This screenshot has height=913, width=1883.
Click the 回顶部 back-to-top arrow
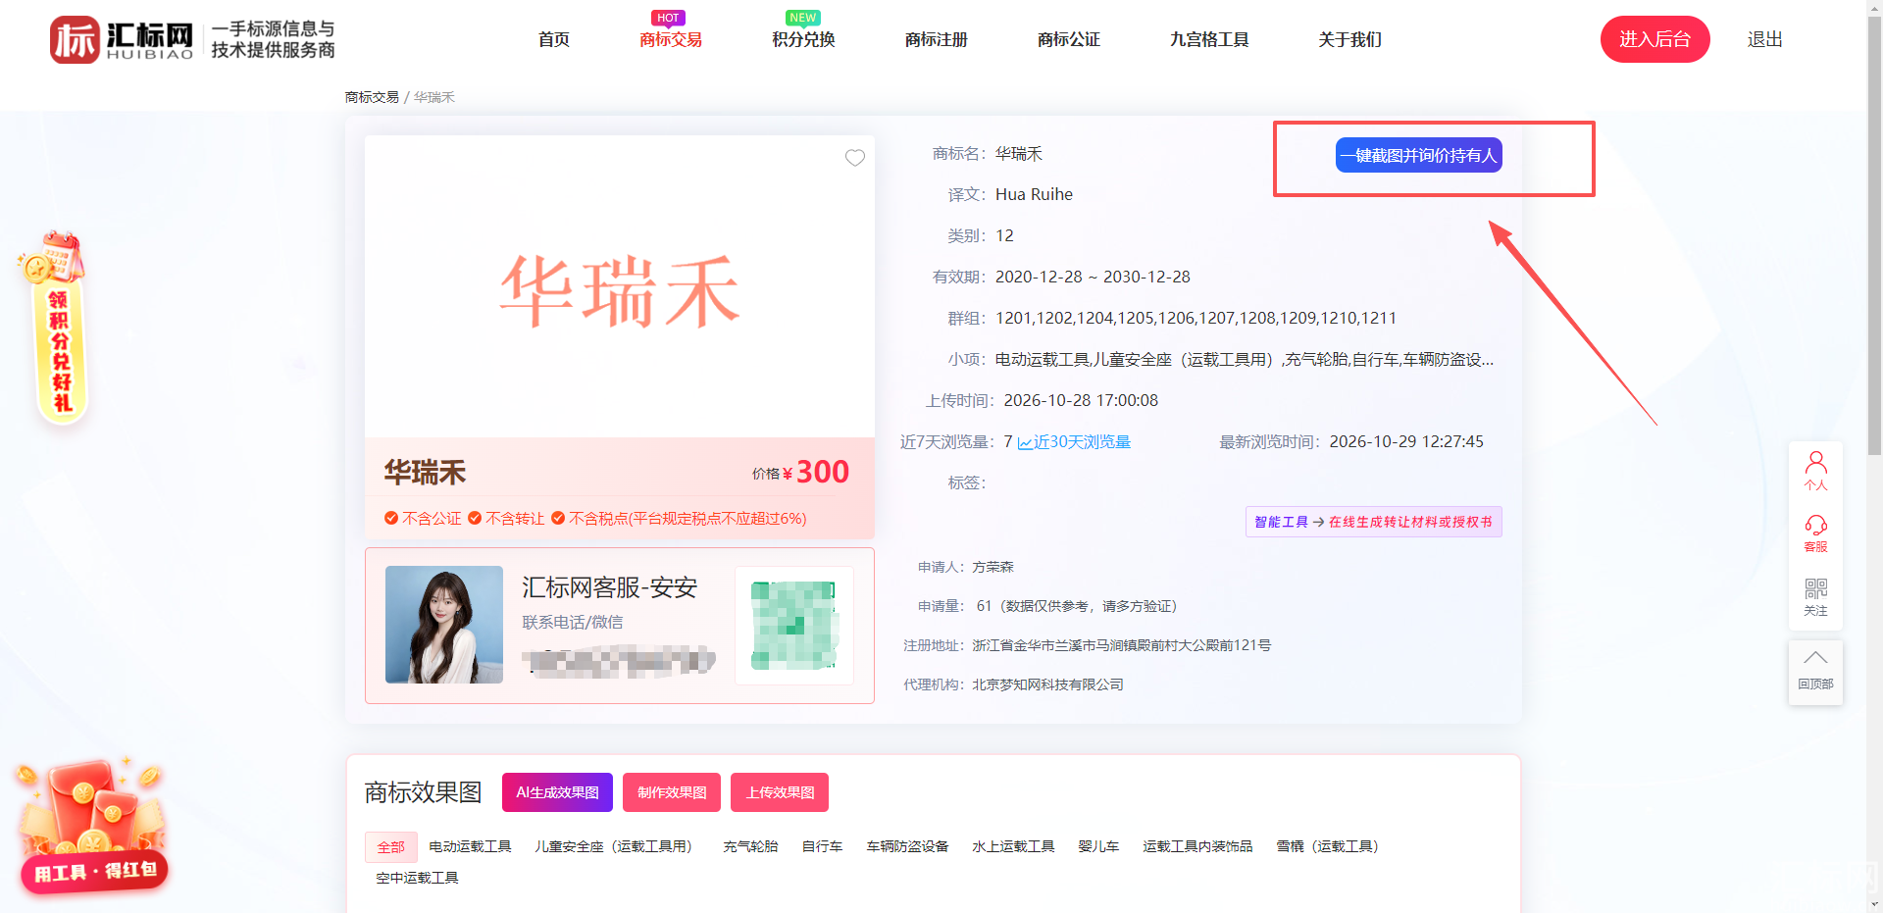pos(1815,671)
